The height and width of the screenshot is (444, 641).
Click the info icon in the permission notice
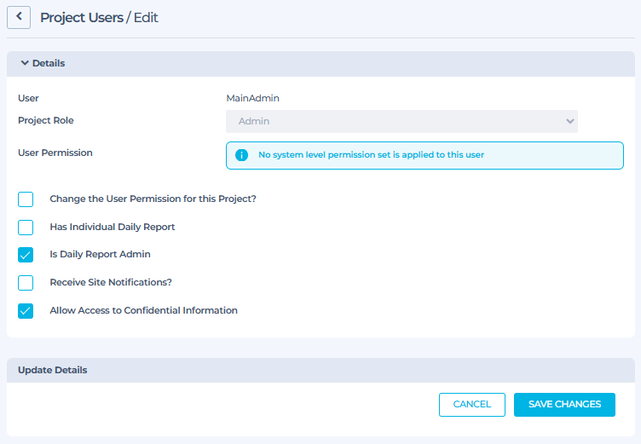(x=241, y=155)
